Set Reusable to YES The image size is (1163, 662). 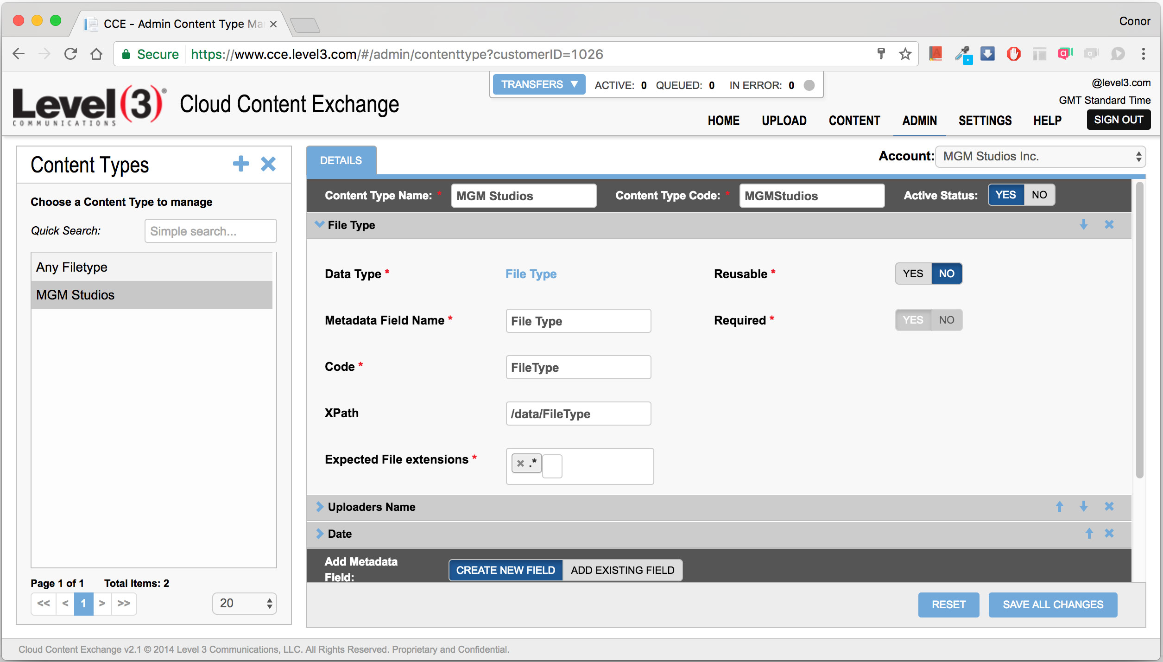tap(913, 274)
